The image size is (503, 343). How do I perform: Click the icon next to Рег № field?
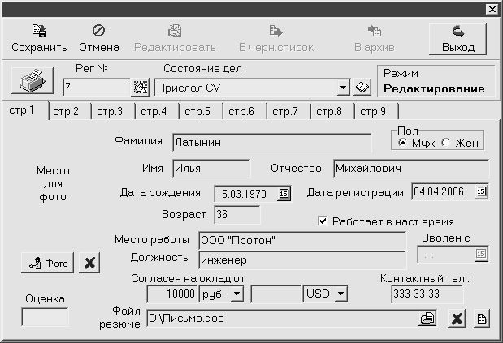click(x=141, y=88)
